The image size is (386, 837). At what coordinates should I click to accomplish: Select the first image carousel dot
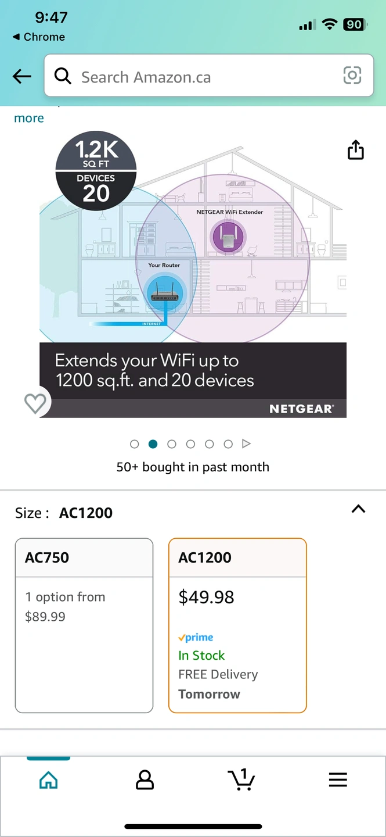tap(135, 444)
